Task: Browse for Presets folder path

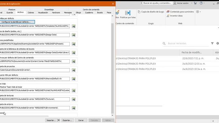Action: pos(74,44)
